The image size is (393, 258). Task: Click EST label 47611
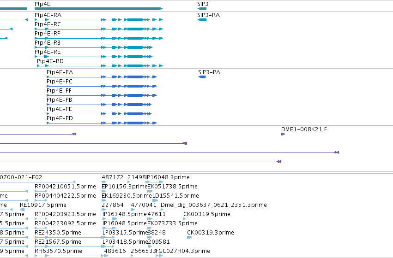click(157, 214)
